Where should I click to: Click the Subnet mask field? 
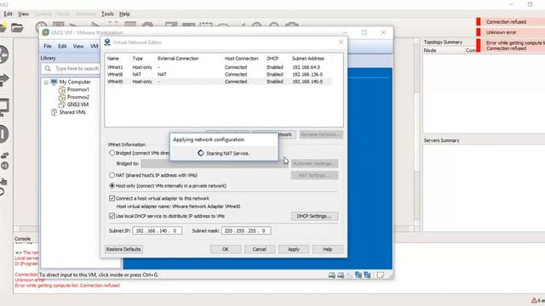click(x=246, y=230)
